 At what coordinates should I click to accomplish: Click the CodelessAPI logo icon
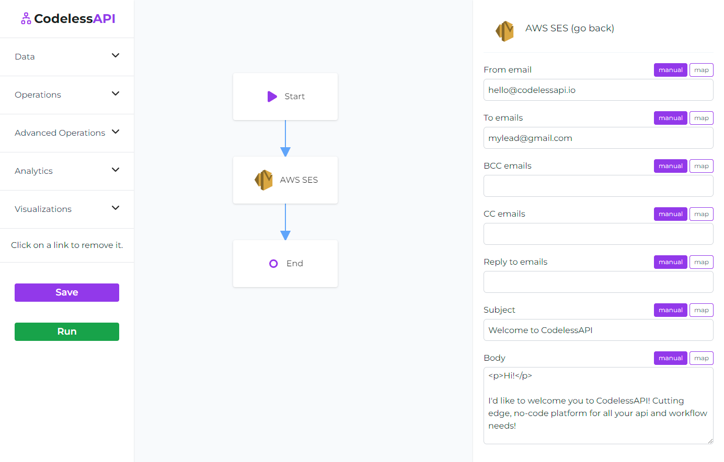26,19
